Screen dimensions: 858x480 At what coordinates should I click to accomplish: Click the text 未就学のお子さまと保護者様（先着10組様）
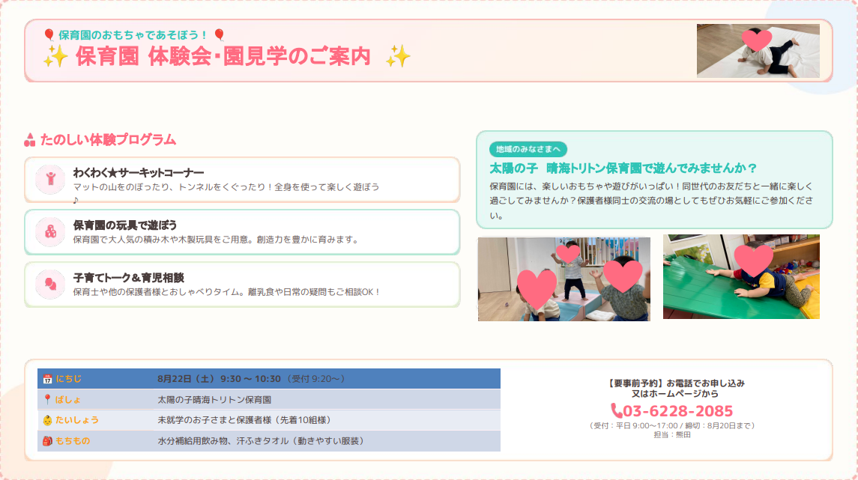[x=244, y=420]
